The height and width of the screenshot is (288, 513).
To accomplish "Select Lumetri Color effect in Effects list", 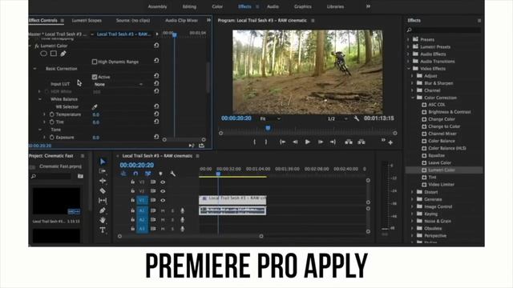I will coord(442,170).
